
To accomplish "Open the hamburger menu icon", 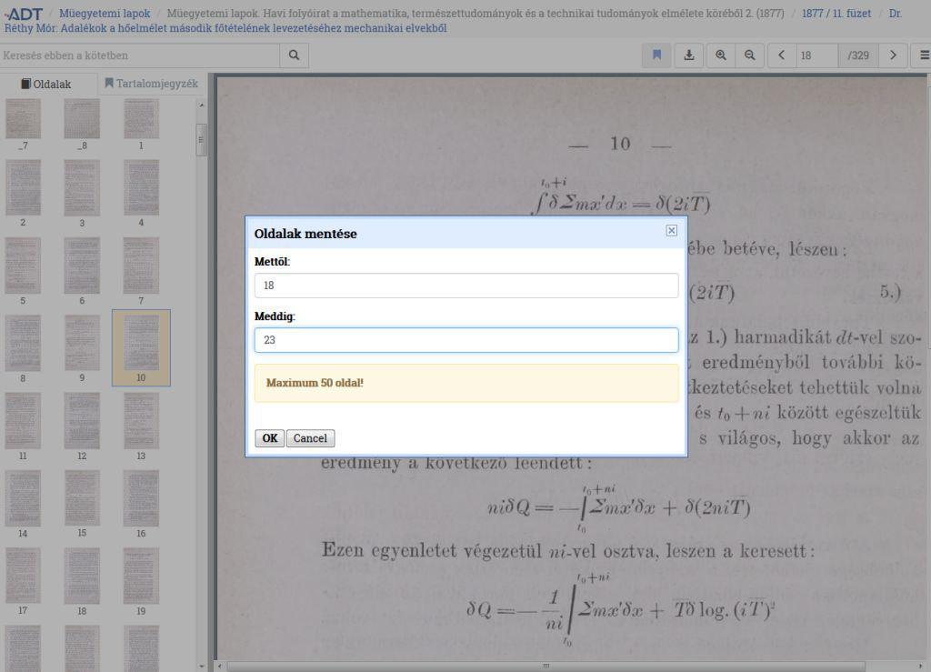I will 924,55.
